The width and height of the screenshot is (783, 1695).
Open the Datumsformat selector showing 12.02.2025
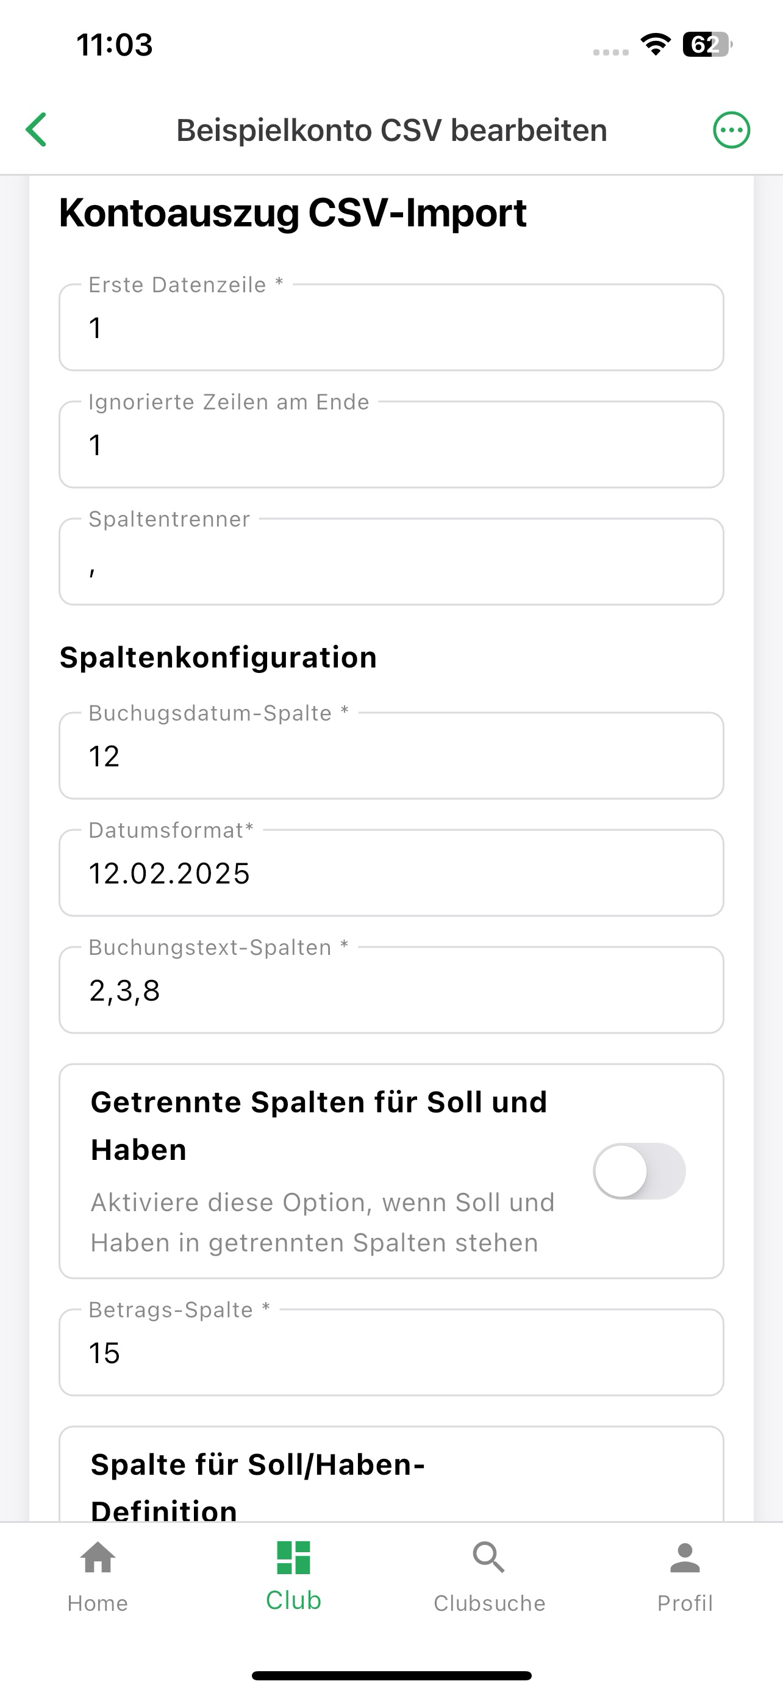[x=391, y=873]
